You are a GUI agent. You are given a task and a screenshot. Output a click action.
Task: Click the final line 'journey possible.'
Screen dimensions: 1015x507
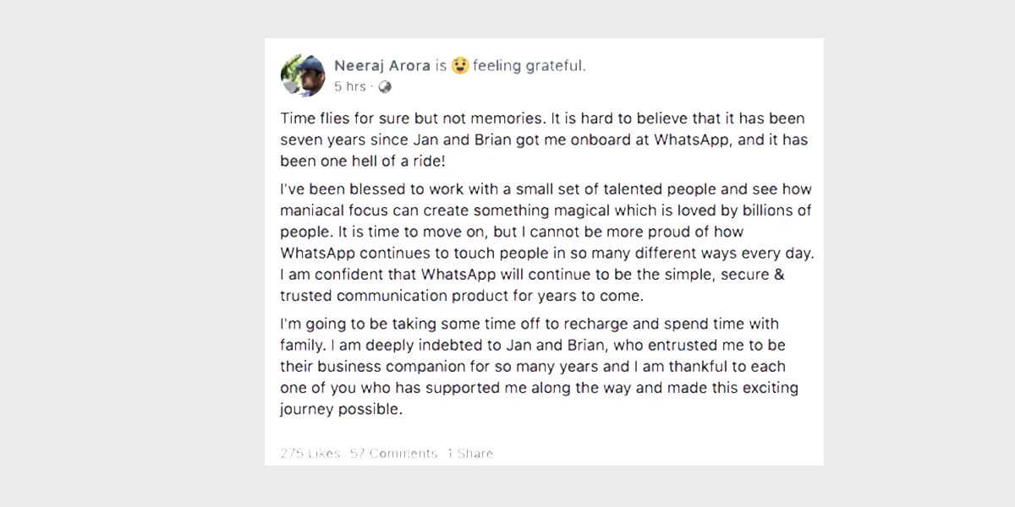[341, 410]
